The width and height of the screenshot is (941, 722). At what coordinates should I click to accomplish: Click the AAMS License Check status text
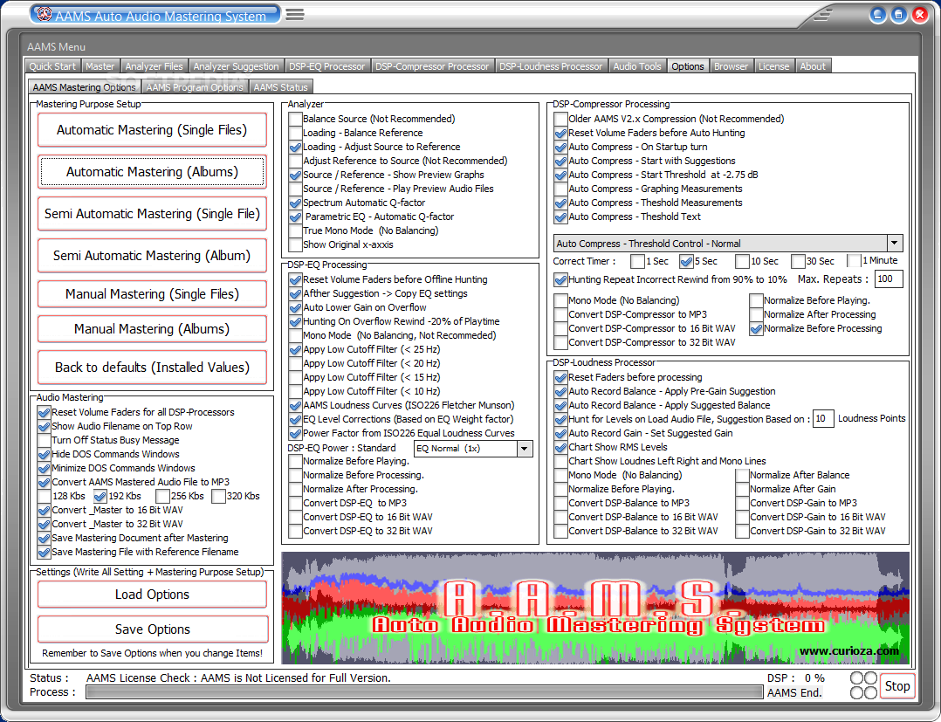click(x=238, y=678)
